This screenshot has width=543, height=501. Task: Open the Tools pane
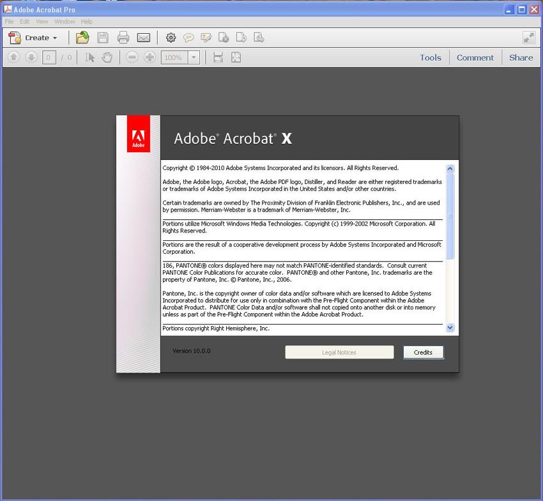(x=430, y=58)
